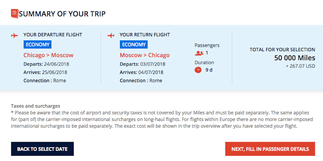Click the departure flight plane icon
Image resolution: width=323 pixels, height=161 pixels.
15,35
